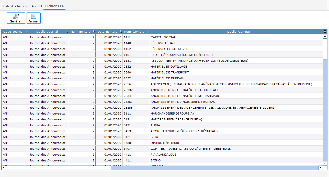329x177 pixels.
Task: Open filter on Num_Compte column
Action: (x=148, y=32)
